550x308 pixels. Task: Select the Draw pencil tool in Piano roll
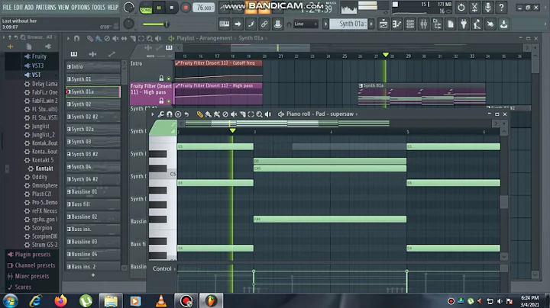(199, 114)
